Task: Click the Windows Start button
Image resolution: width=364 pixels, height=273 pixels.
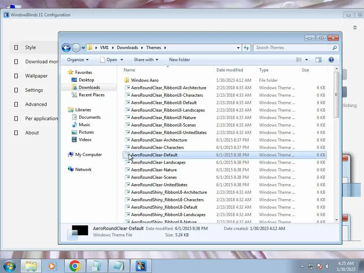Action: [9, 266]
